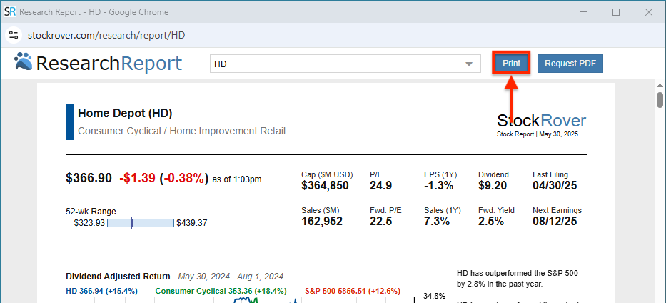This screenshot has width=666, height=303.
Task: Click the Fwd. P/E value 22.5
Action: point(380,222)
